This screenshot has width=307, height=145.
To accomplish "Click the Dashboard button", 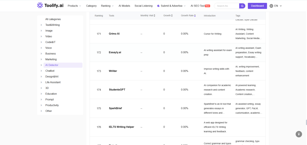I will click(257, 6).
